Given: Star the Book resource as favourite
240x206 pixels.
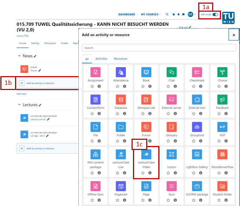Looking at the screenshot, I should tap(143, 86).
